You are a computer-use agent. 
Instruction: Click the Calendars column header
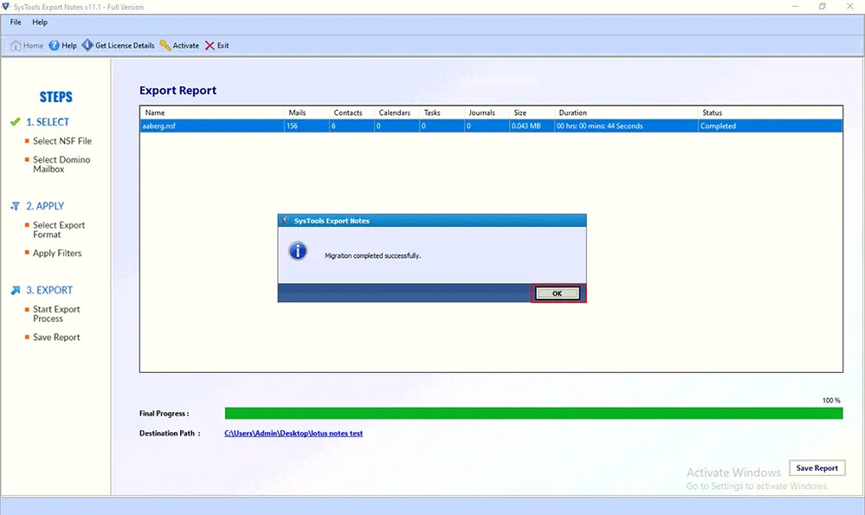coord(397,113)
